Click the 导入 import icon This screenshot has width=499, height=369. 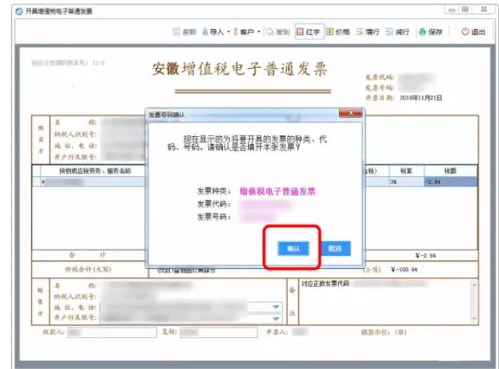click(206, 31)
